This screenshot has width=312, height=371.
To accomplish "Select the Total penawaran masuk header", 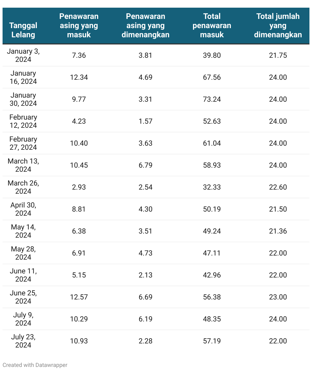I will coord(212,26).
